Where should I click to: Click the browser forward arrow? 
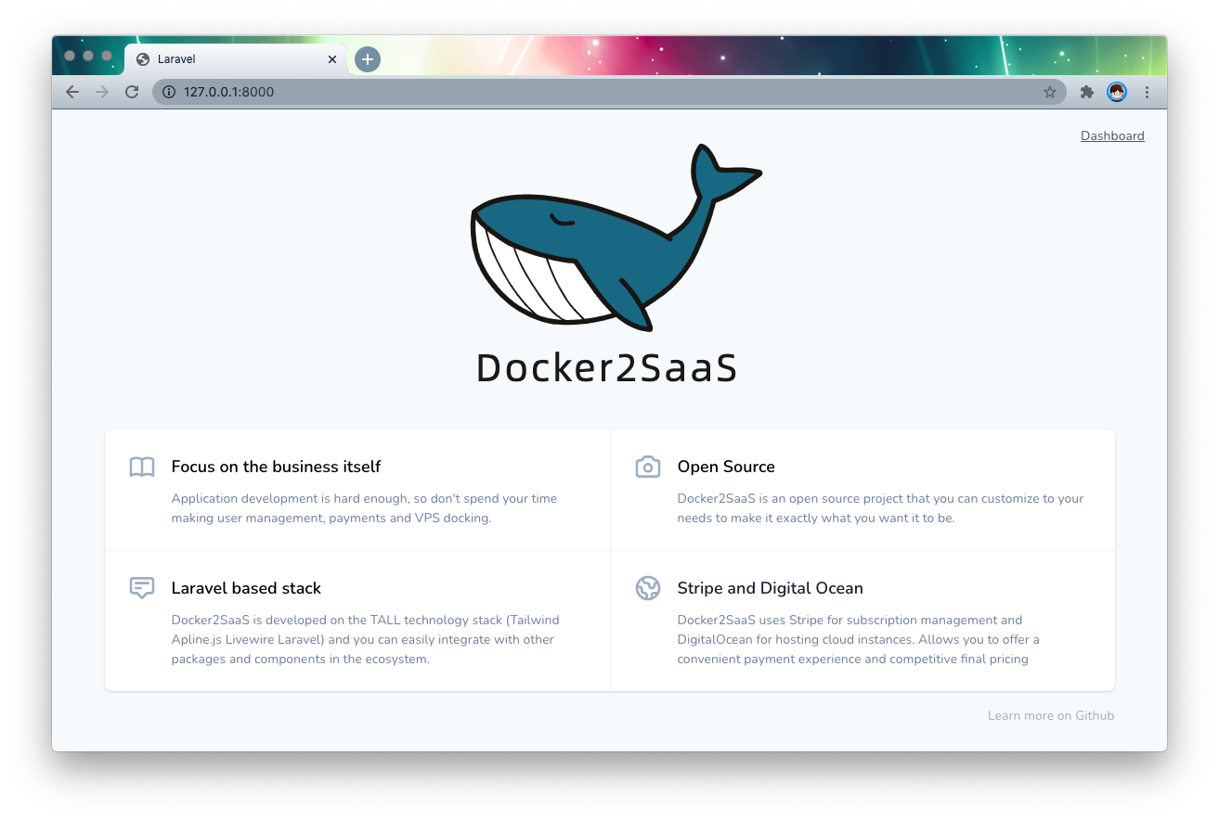coord(102,92)
